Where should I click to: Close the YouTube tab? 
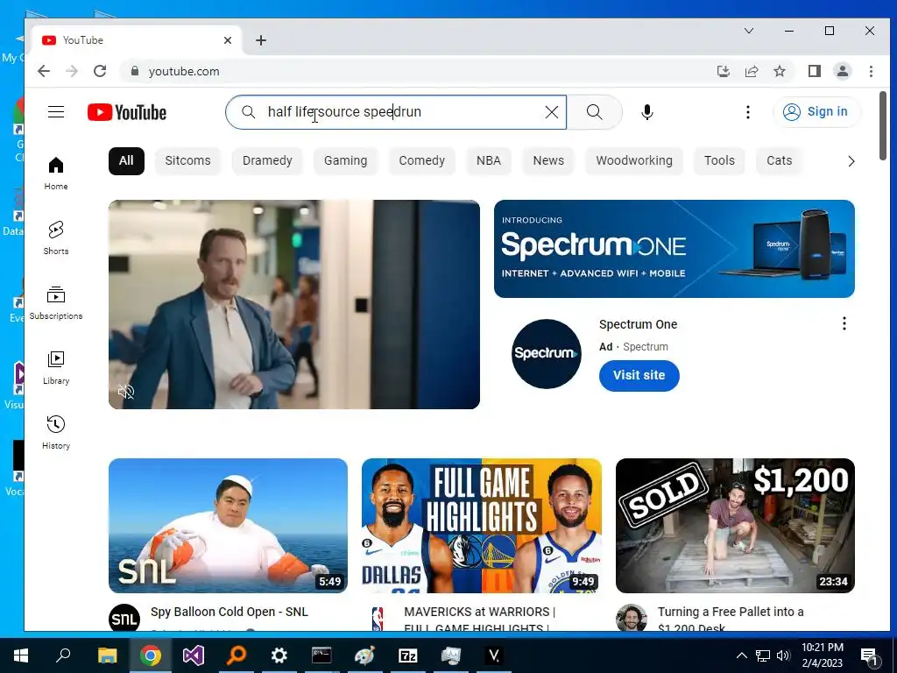(x=228, y=40)
